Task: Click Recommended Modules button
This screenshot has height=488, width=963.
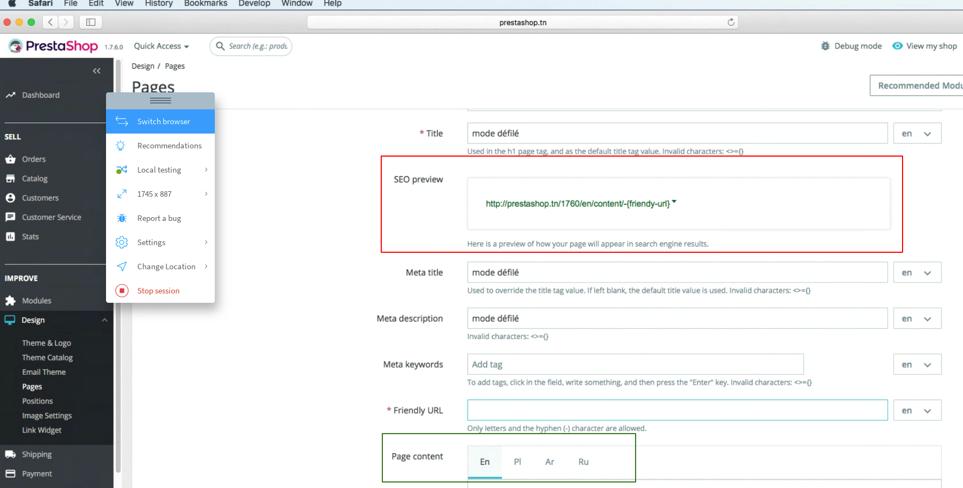Action: 916,86
